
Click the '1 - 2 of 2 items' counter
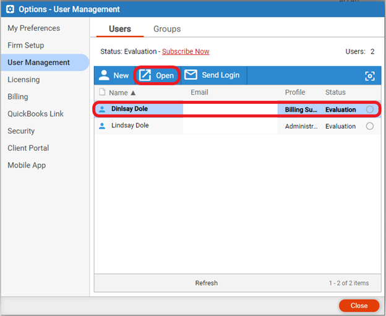(349, 283)
